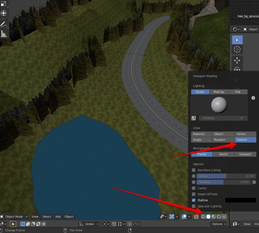Toggle viewport overlays icon

(x=184, y=217)
